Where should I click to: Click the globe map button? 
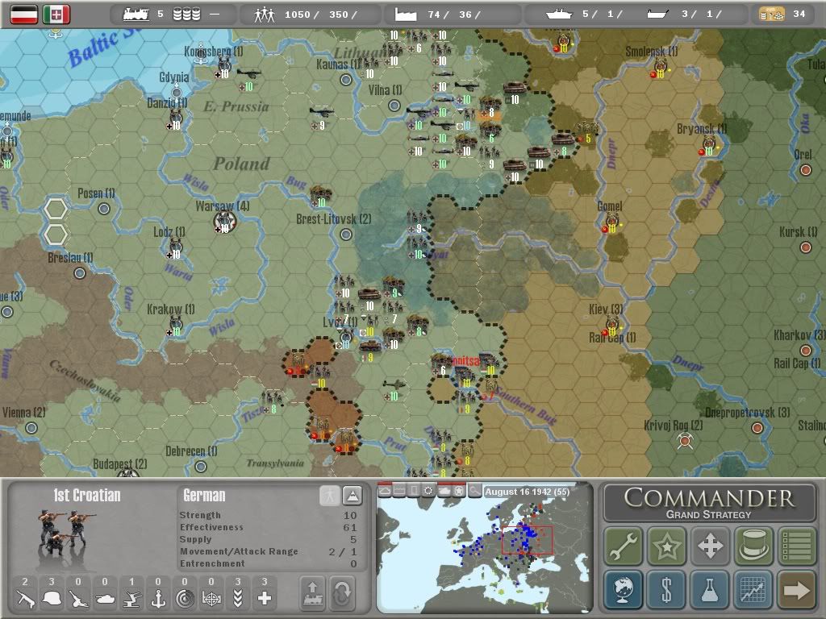click(x=624, y=589)
